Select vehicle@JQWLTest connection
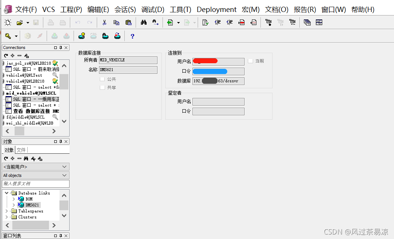This screenshot has width=394, height=239. [24, 75]
